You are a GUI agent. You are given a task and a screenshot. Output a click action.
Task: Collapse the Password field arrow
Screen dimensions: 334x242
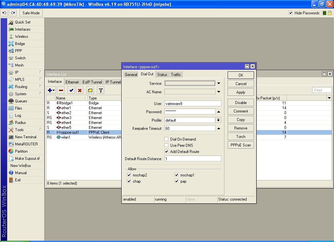pyautogui.click(x=219, y=112)
